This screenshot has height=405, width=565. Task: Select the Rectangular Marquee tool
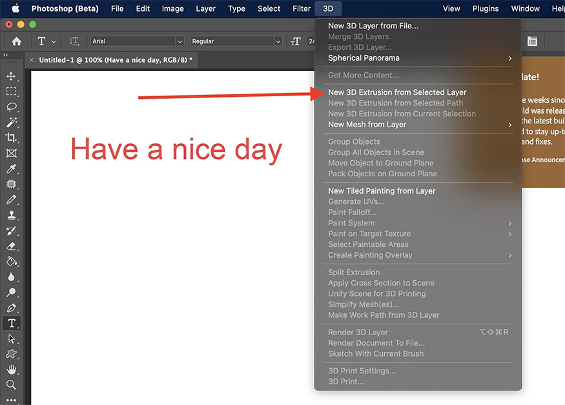[11, 92]
